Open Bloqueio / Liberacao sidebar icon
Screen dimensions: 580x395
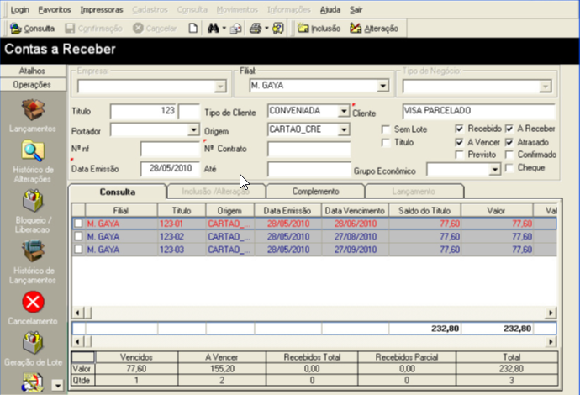[x=33, y=201]
